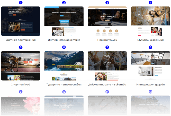The height and width of the screenshot is (116, 171).
Task: Open the Best Horse Club template thumbnail
Action: (x=150, y=105)
